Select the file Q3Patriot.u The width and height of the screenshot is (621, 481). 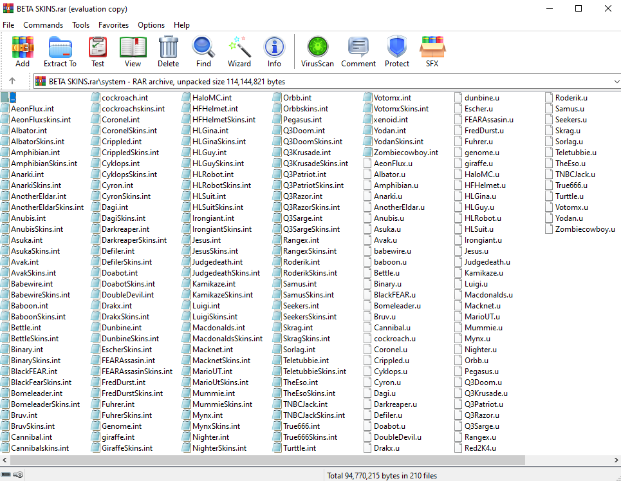[483, 404]
